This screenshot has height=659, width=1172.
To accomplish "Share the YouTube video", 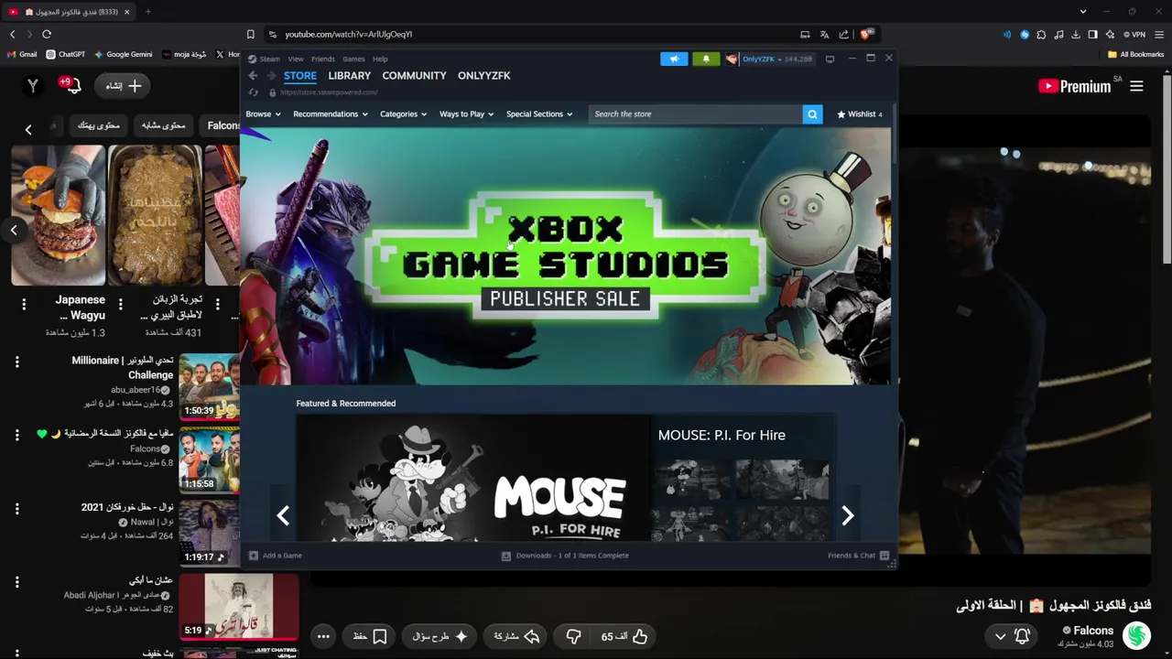I will tap(516, 636).
